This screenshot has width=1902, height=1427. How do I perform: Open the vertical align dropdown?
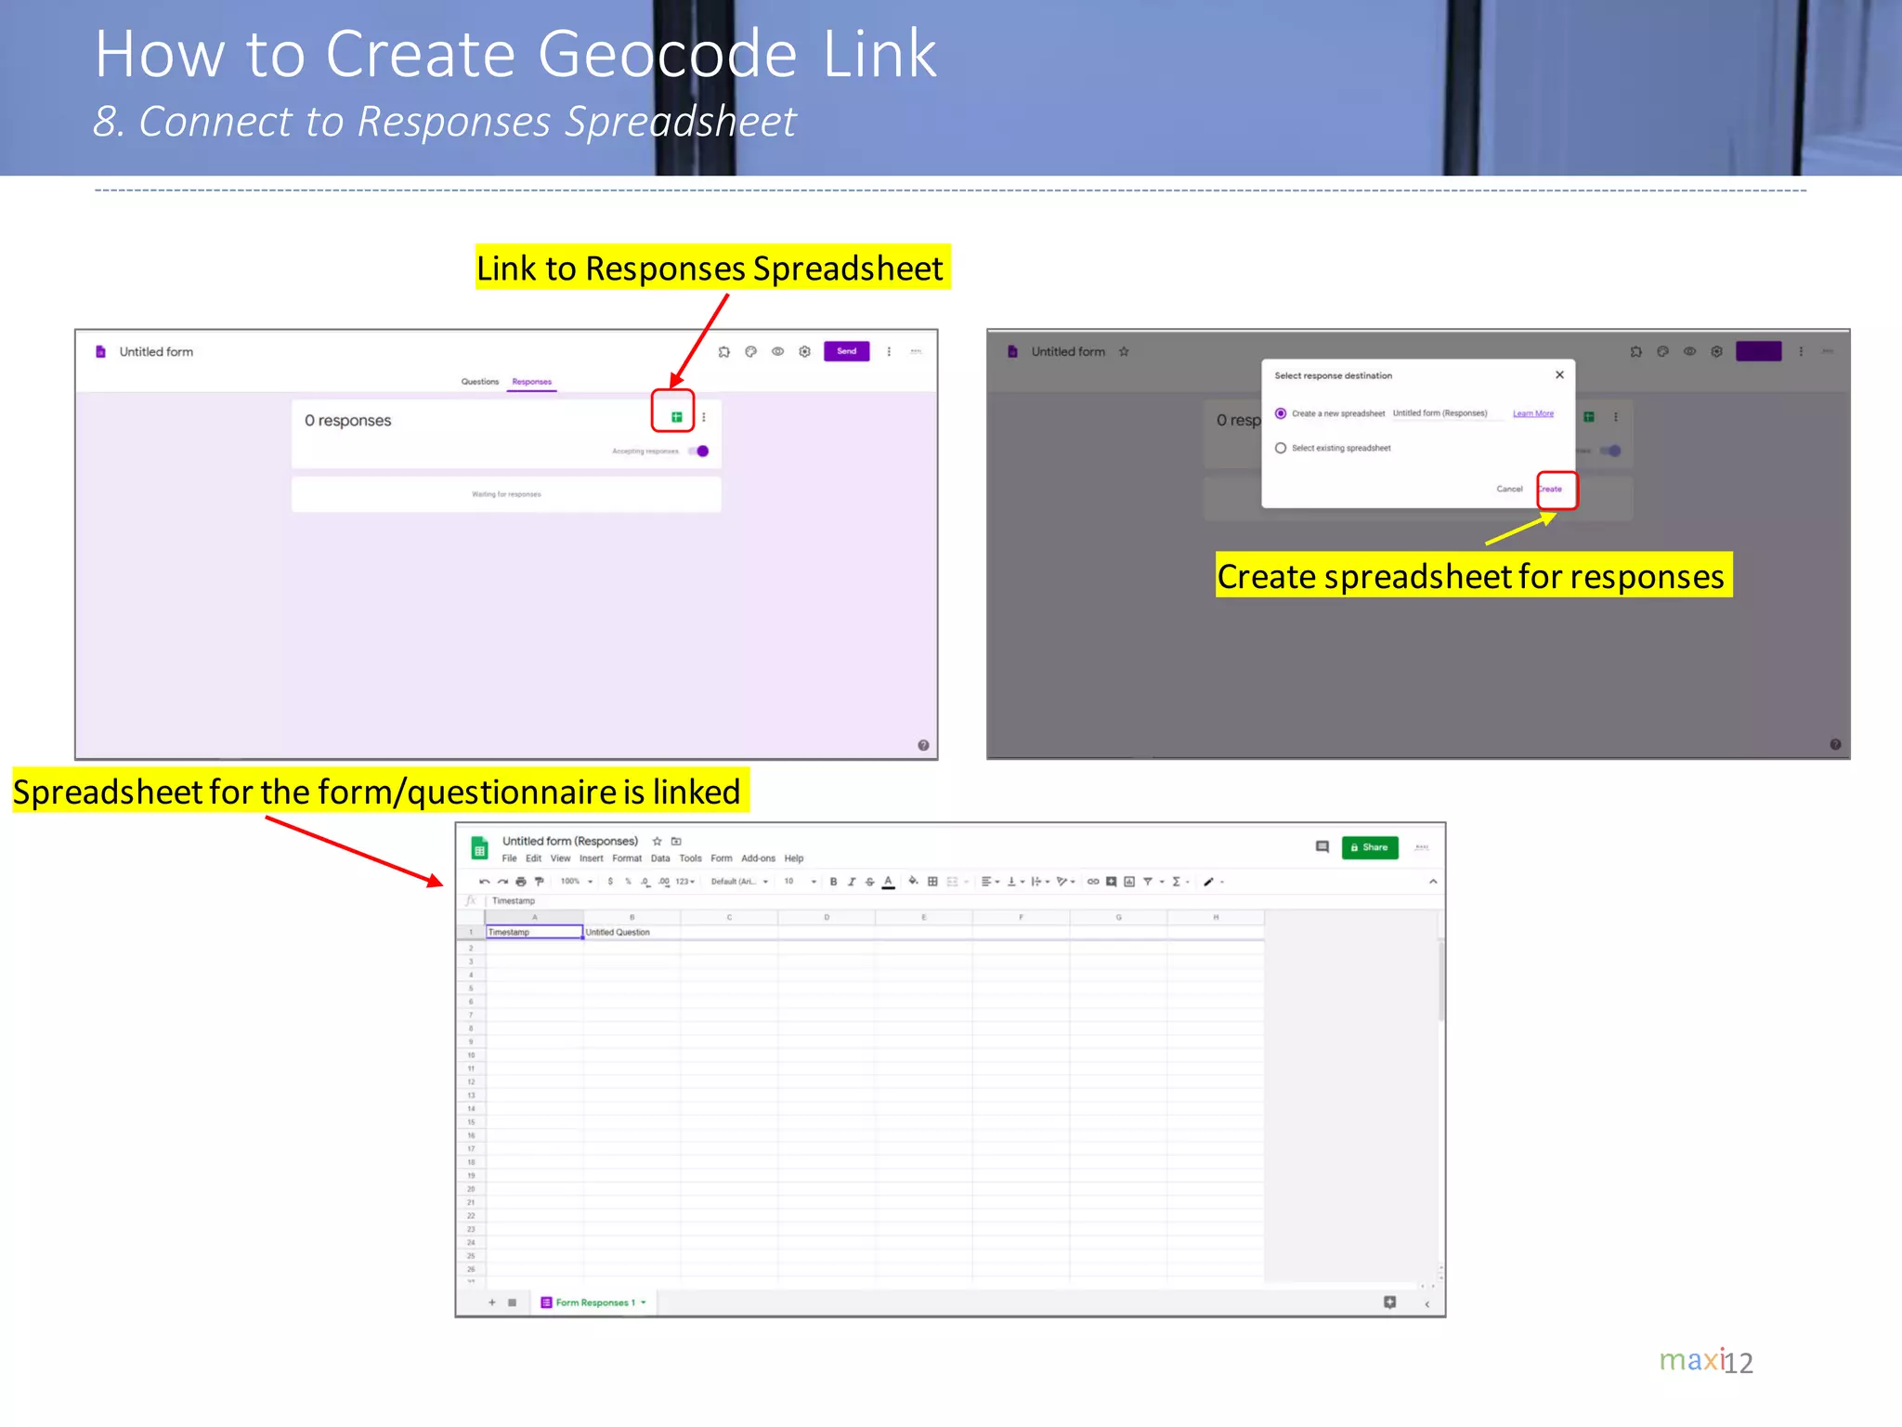tap(1016, 882)
